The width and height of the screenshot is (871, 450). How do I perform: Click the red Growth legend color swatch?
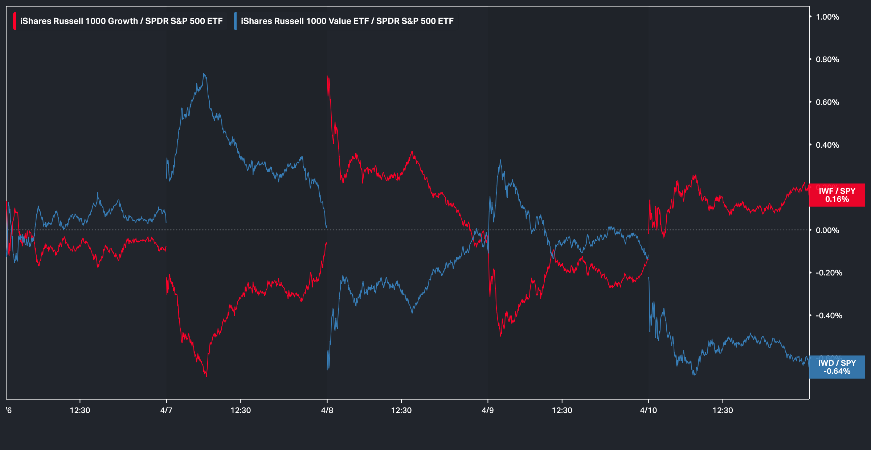[x=15, y=21]
